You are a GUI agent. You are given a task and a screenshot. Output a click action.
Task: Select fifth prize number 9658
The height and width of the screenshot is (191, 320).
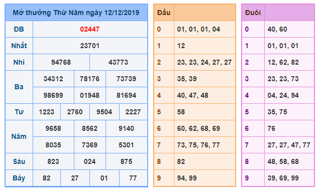[x=53, y=128]
